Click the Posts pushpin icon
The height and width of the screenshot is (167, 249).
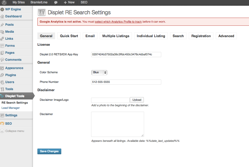2,25
